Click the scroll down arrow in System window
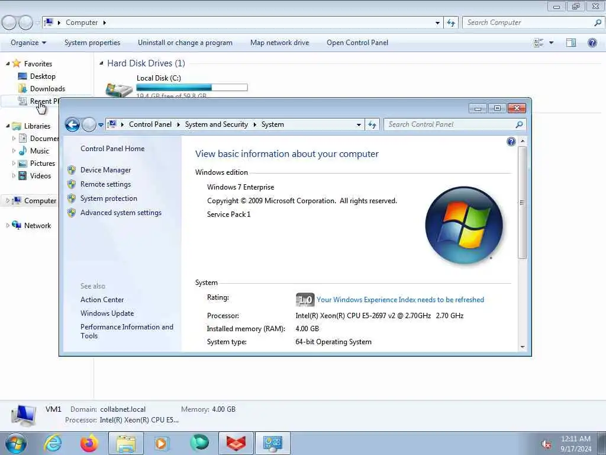Image resolution: width=606 pixels, height=455 pixels. tap(523, 347)
